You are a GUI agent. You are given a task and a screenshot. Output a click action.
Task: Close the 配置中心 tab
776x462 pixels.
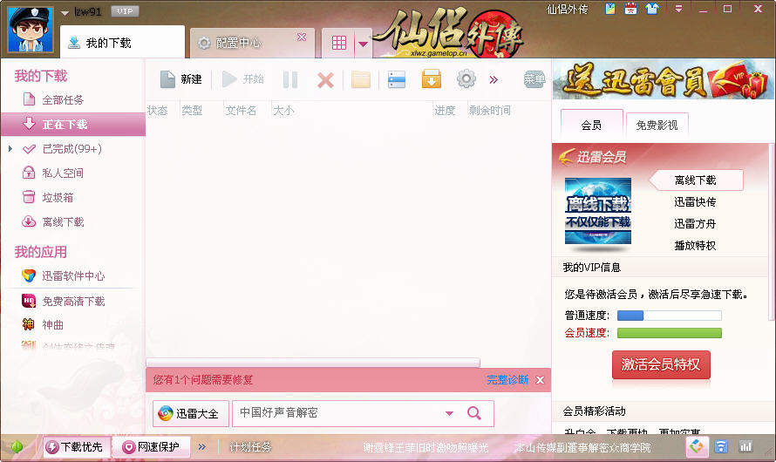click(302, 37)
